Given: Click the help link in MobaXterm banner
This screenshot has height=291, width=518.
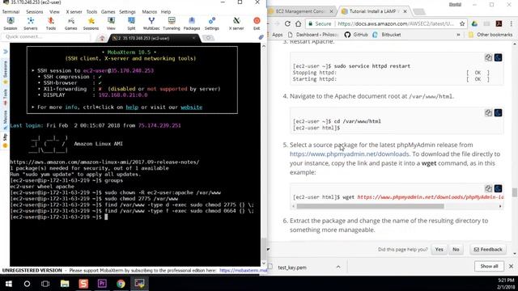Looking at the screenshot, I should pyautogui.click(x=132, y=108).
